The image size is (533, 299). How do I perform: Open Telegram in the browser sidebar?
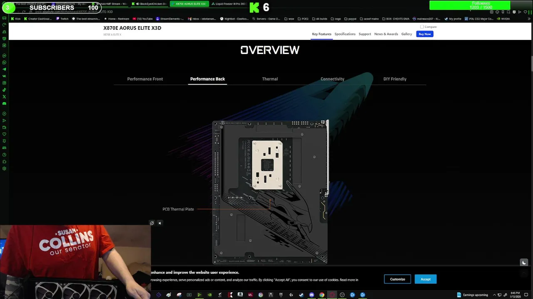pyautogui.click(x=4, y=69)
